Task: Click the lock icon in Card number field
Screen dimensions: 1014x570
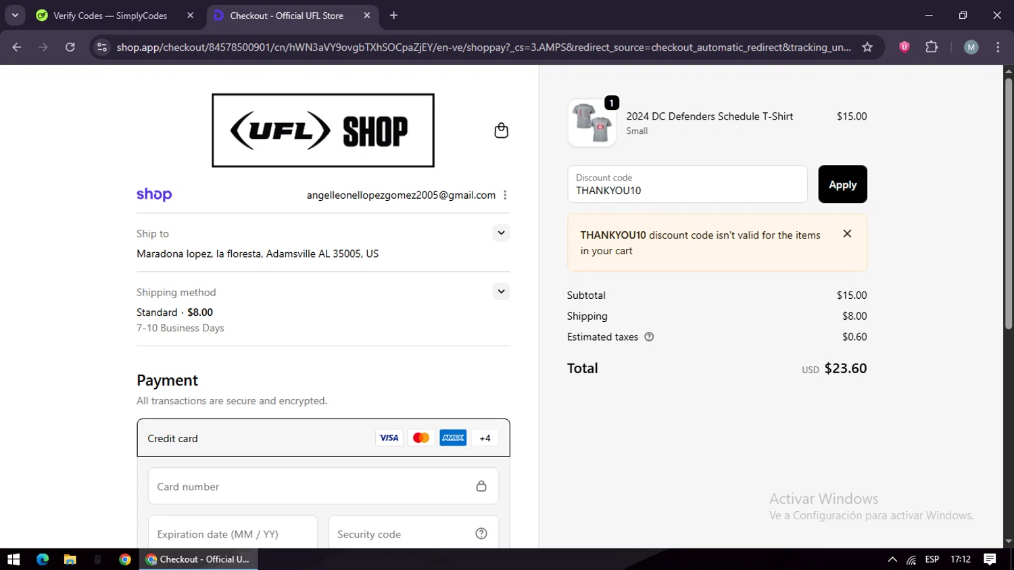Action: (481, 486)
